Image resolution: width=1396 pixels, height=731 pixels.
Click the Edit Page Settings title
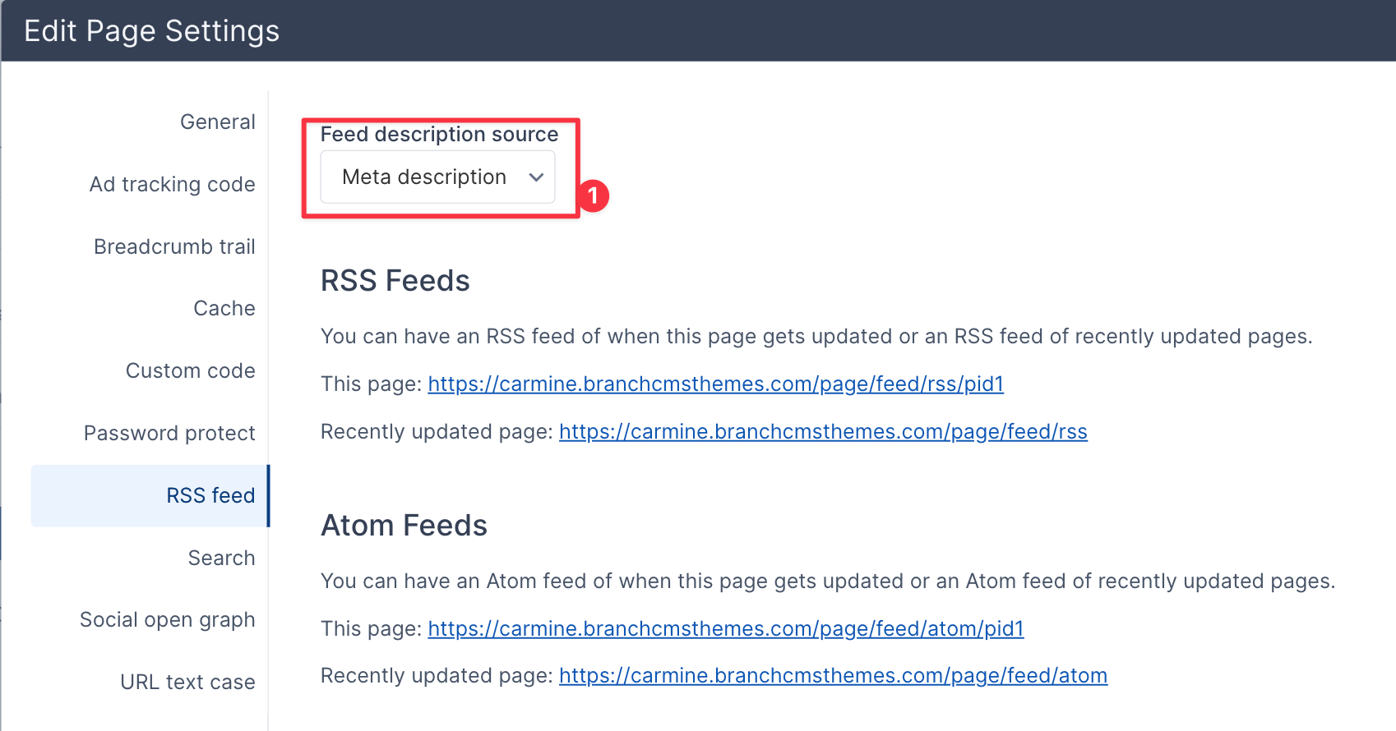coord(152,31)
